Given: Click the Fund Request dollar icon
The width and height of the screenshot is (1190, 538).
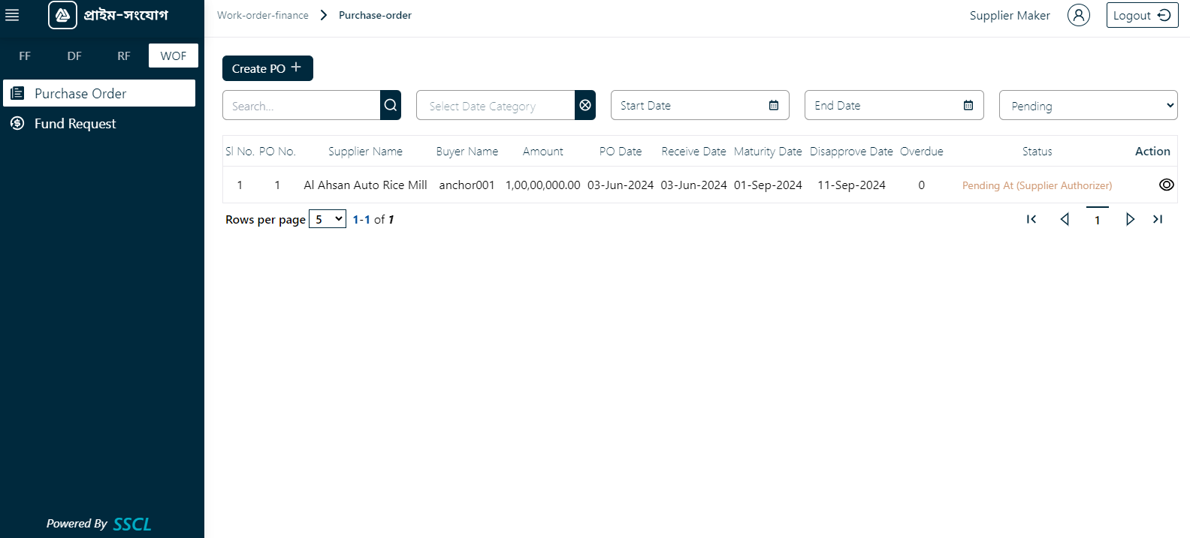Looking at the screenshot, I should [x=17, y=123].
